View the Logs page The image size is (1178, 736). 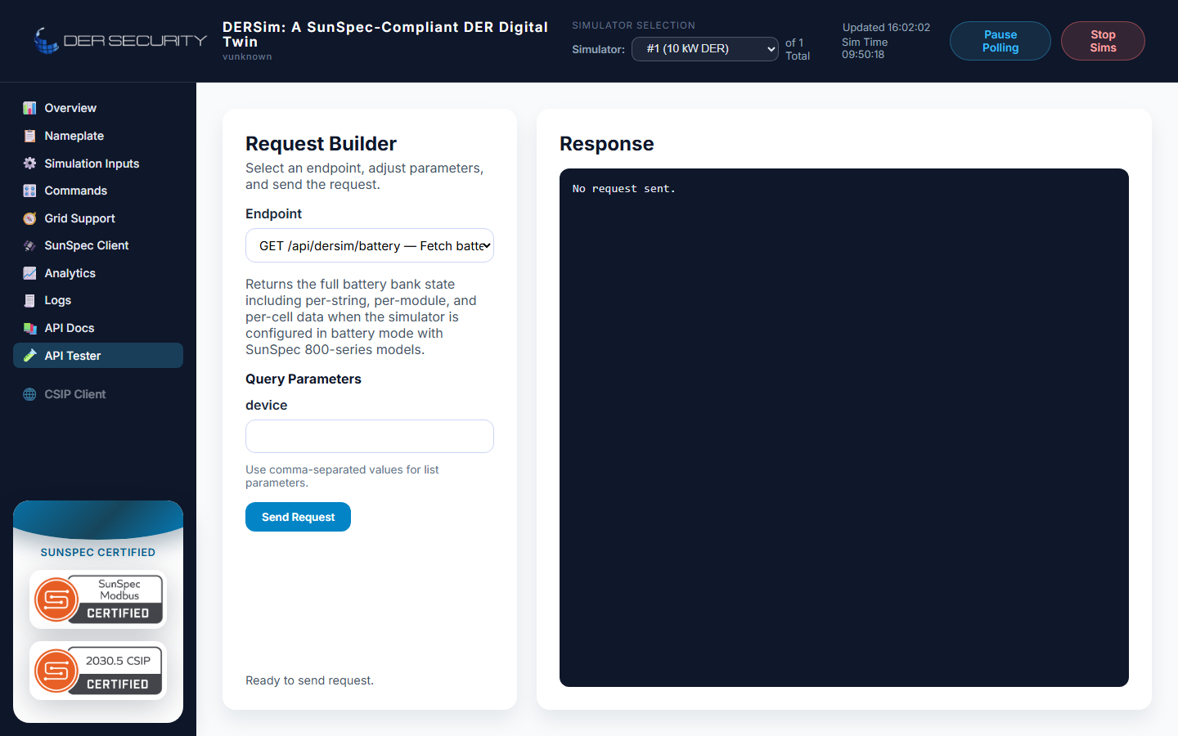click(x=98, y=300)
